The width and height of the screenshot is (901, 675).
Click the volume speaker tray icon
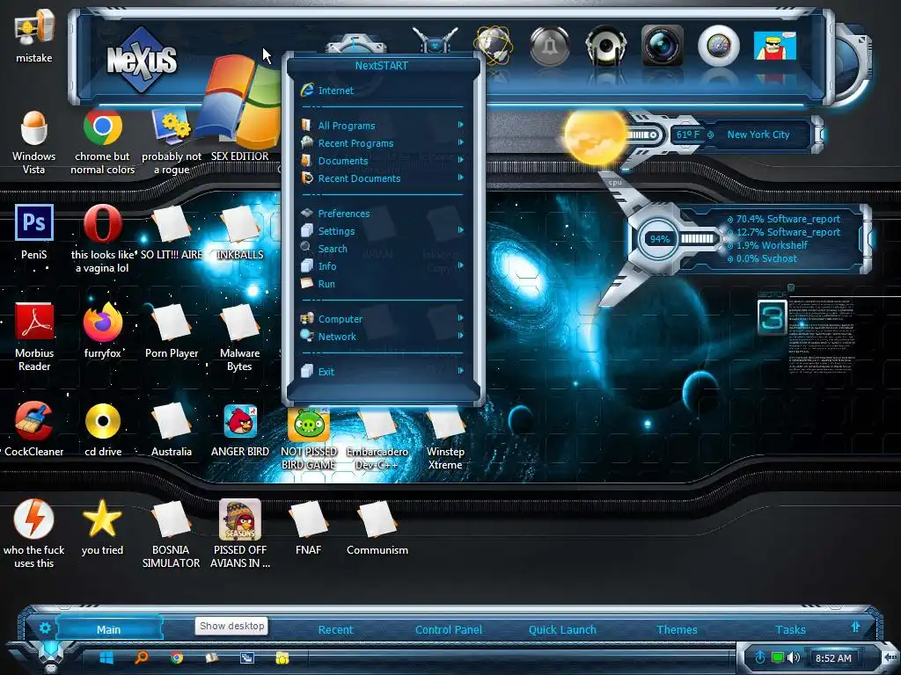[794, 657]
